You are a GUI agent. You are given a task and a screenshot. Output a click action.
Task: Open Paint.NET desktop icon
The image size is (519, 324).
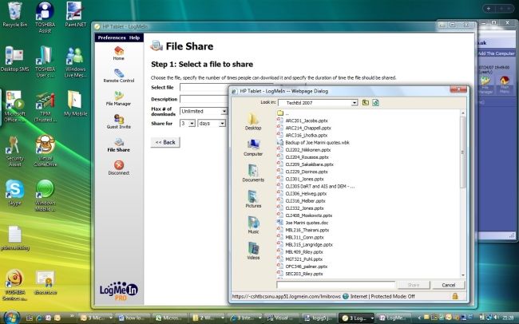76,14
